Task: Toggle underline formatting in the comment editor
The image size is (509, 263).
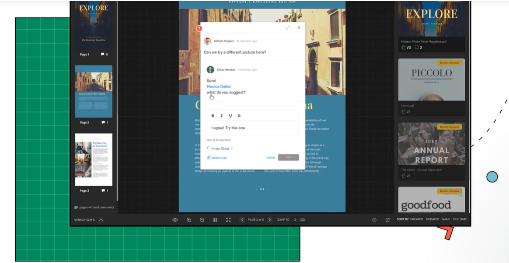Action: 230,115
